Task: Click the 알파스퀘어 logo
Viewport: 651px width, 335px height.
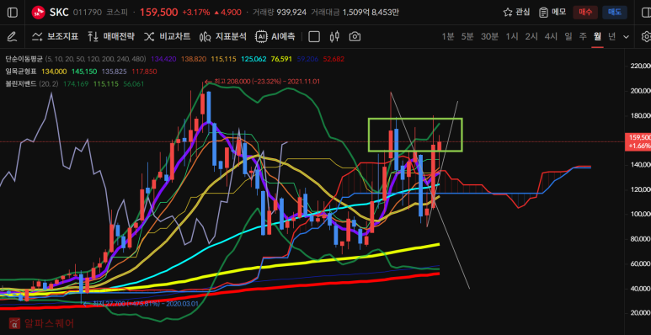Action: point(41,323)
